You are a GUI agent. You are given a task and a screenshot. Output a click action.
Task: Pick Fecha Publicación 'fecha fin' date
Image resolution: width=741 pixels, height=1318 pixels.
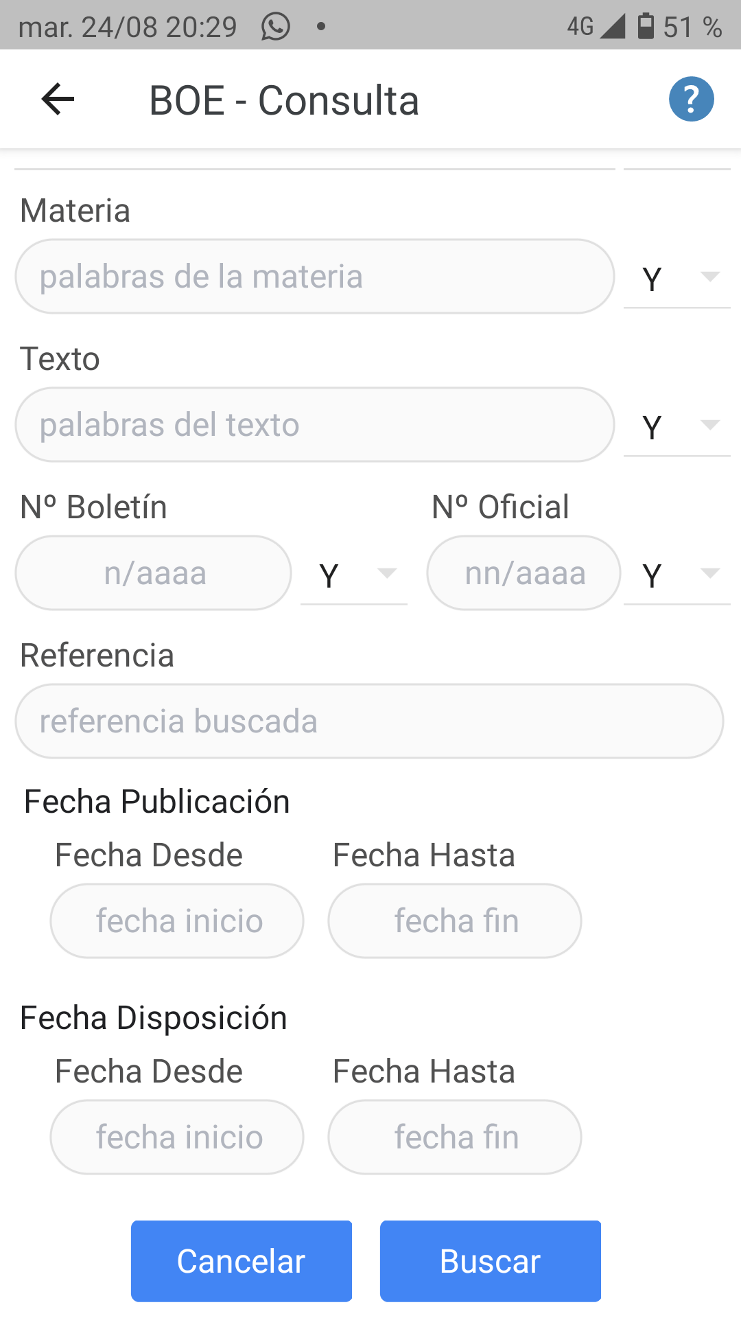pos(455,921)
